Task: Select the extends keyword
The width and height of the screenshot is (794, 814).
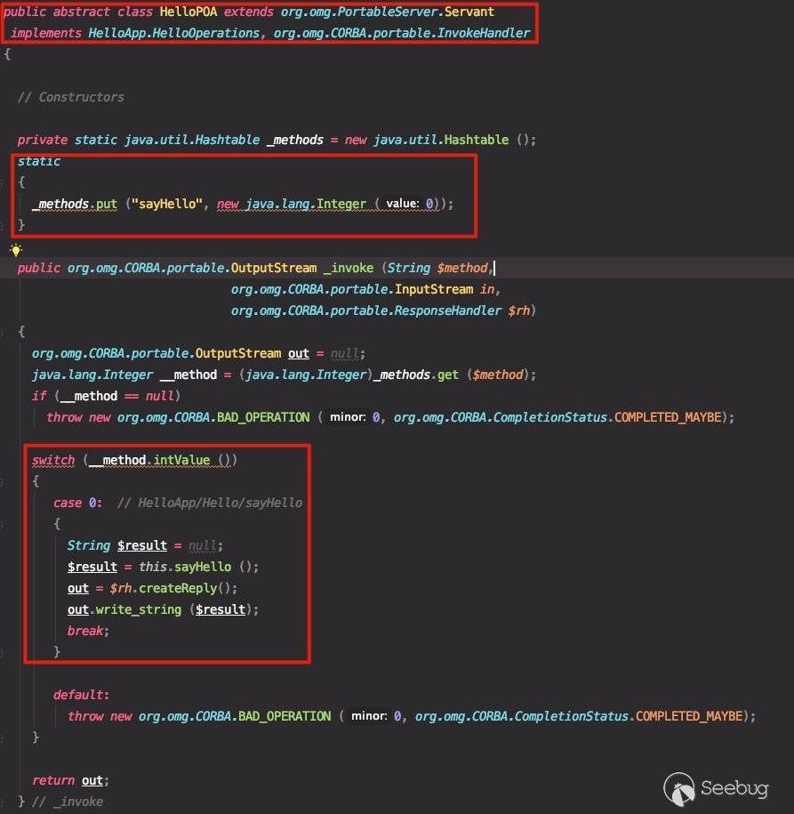Action: [249, 12]
